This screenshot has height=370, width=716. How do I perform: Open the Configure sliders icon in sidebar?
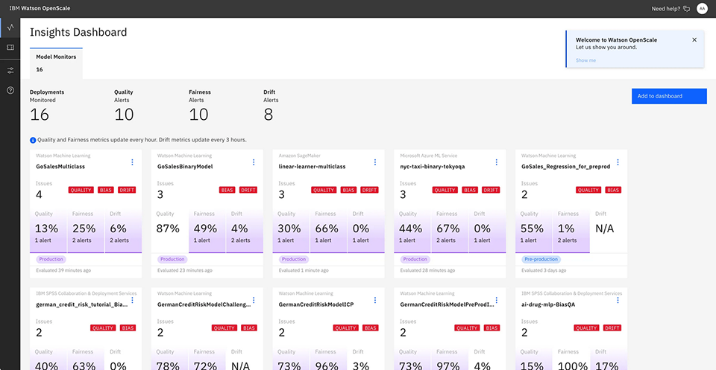(10, 70)
